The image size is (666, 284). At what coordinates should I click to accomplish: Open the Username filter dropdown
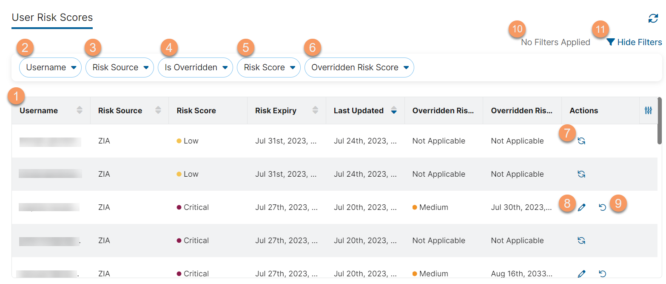(50, 67)
